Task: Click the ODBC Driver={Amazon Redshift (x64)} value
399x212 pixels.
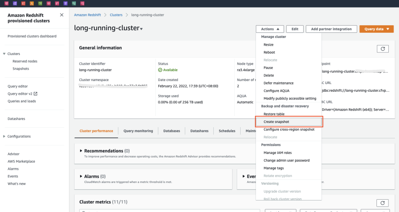Action: [x=356, y=110]
